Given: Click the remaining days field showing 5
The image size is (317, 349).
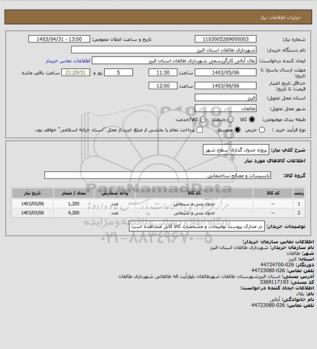Looking at the screenshot, I should pyautogui.click(x=119, y=73).
